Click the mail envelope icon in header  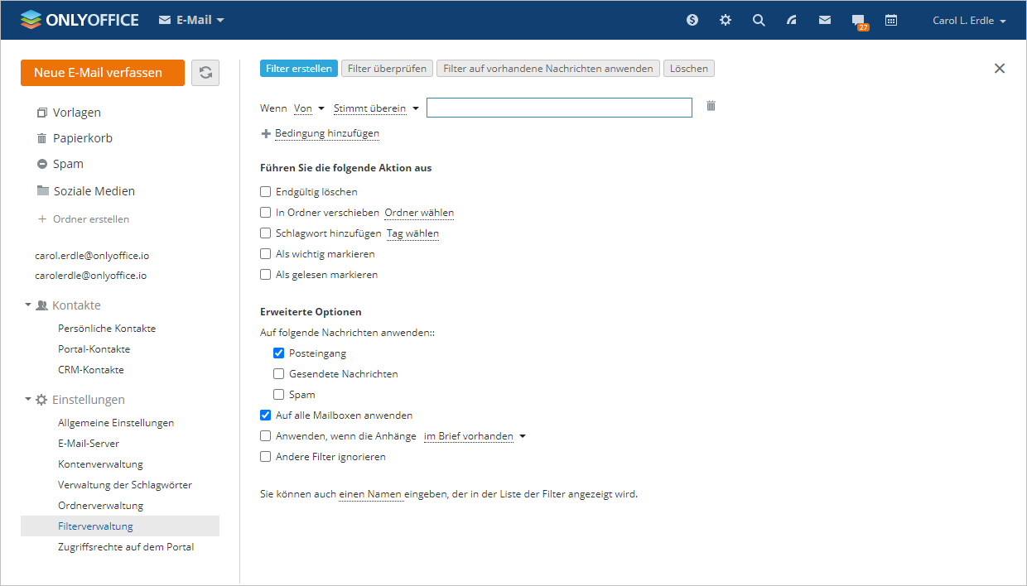tap(825, 20)
